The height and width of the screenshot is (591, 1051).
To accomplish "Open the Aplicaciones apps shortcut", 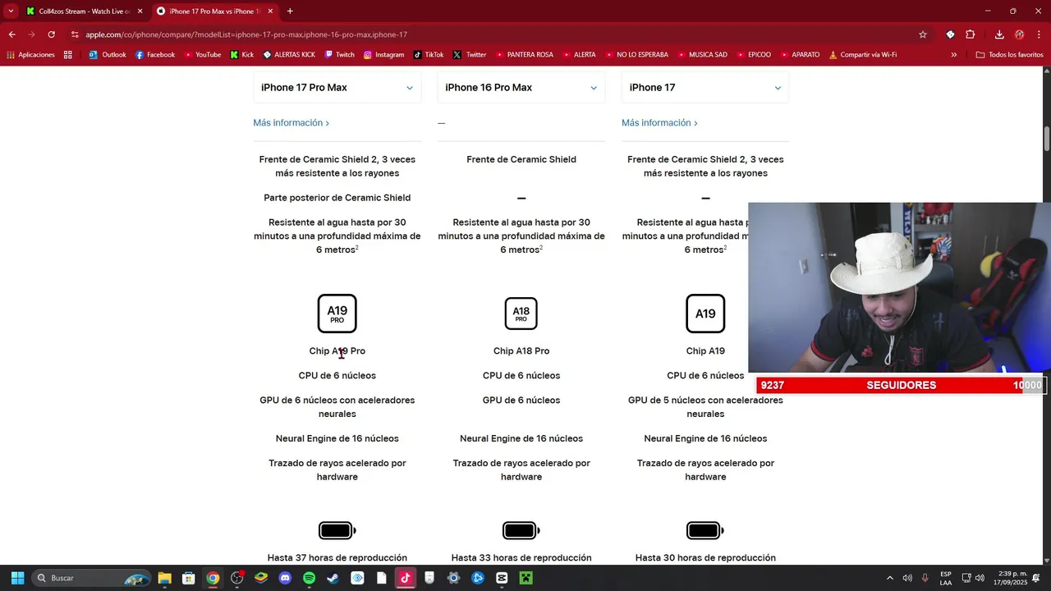I will coord(30,55).
